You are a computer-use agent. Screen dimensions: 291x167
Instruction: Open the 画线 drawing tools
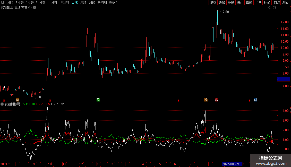pos(249,2)
